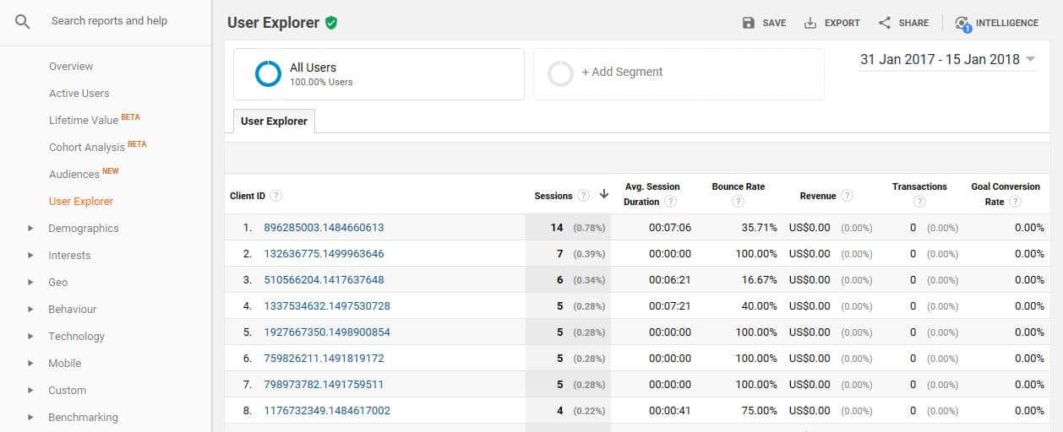Expand the Behaviour section
This screenshot has width=1063, height=432.
click(x=30, y=309)
